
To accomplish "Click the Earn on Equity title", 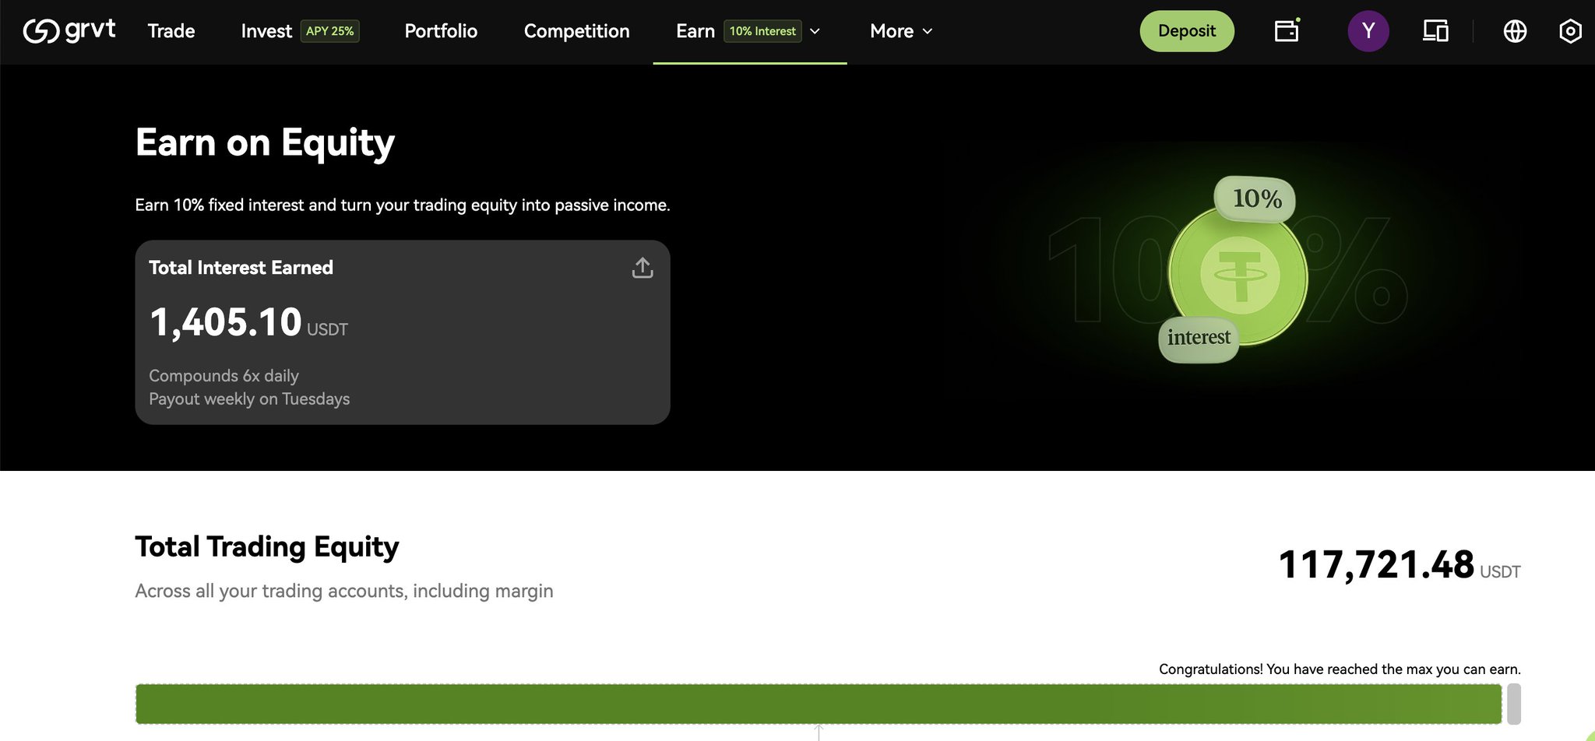I will (265, 143).
